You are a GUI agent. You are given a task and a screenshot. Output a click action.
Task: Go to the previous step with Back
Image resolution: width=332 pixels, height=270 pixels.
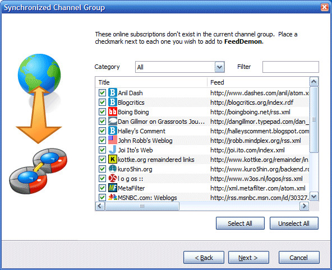(204, 258)
